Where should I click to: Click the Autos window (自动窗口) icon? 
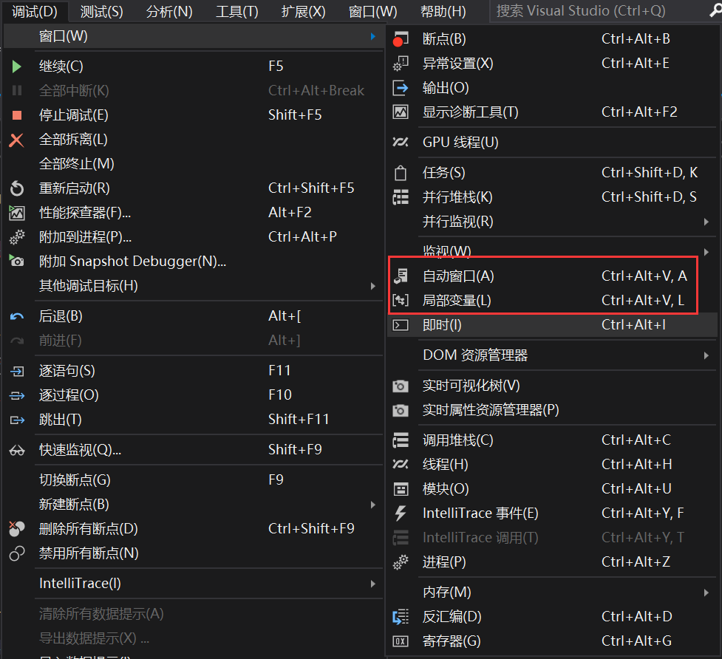point(401,276)
